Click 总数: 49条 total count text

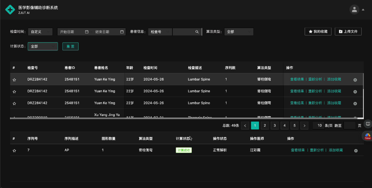(231, 125)
